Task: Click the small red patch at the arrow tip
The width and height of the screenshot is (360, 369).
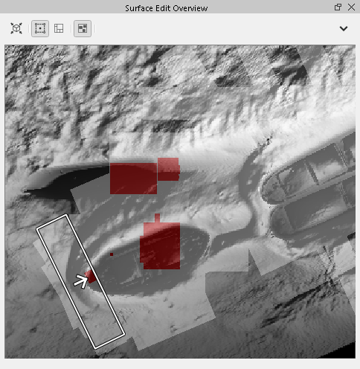Action: pyautogui.click(x=91, y=277)
